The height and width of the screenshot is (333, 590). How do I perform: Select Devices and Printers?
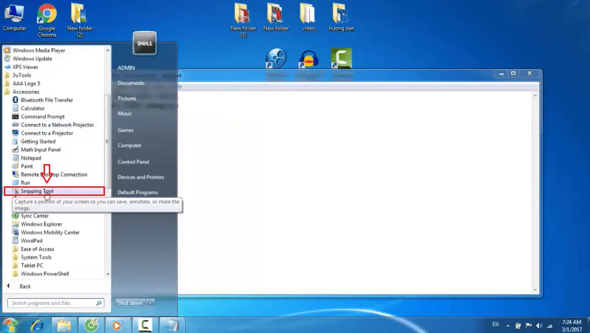coord(141,177)
